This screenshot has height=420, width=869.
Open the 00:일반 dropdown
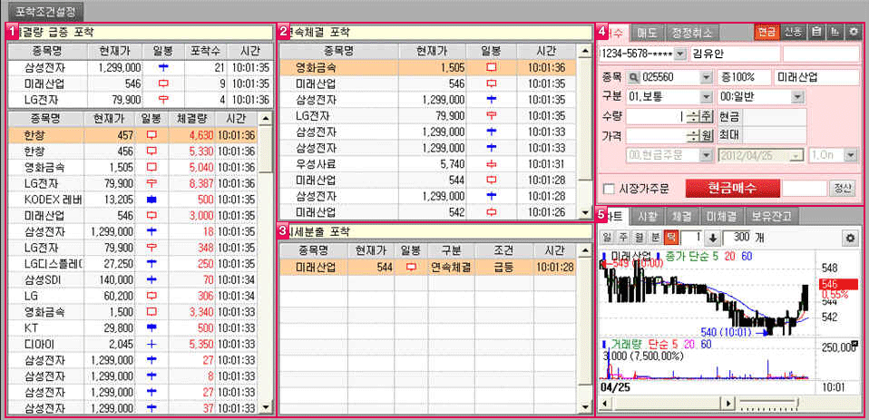(797, 97)
